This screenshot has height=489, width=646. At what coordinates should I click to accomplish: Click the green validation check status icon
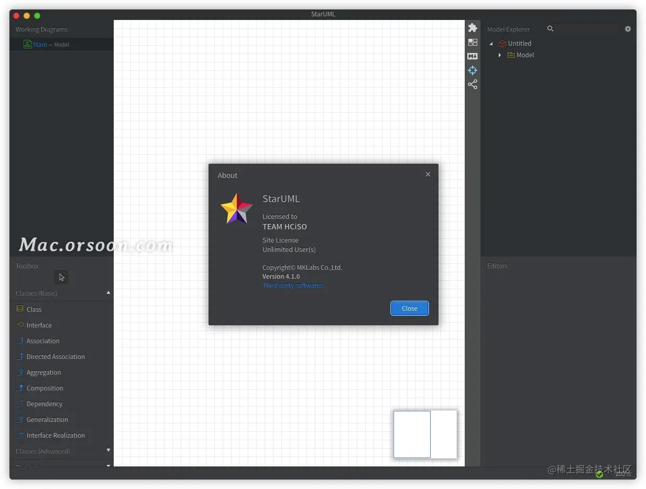[599, 474]
